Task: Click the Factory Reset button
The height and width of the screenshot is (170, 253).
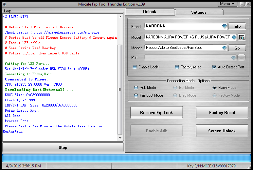Action: 222,112
